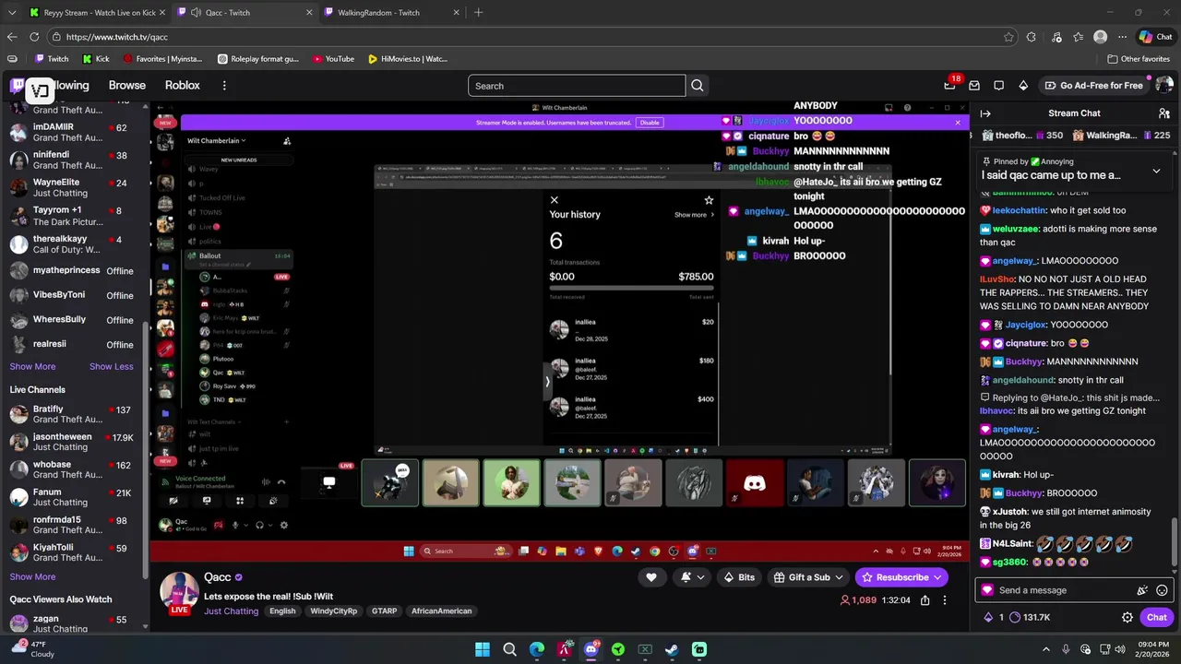The image size is (1181, 664).
Task: Collapse Stream Chat panel arrow
Action: click(985, 113)
